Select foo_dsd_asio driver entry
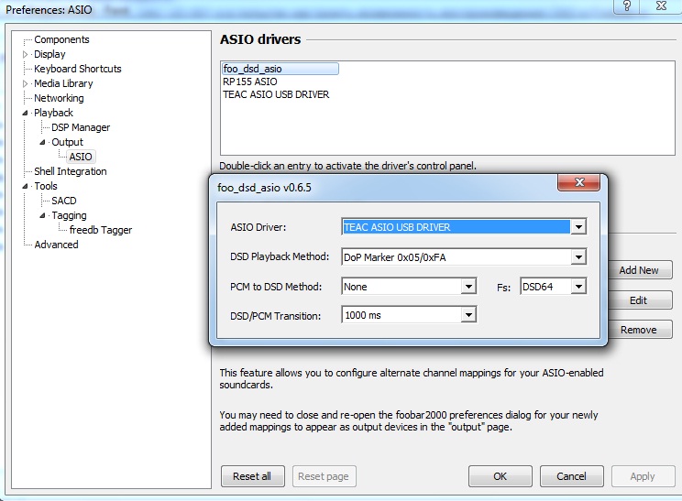Screen dimensions: 682x501 [280, 69]
